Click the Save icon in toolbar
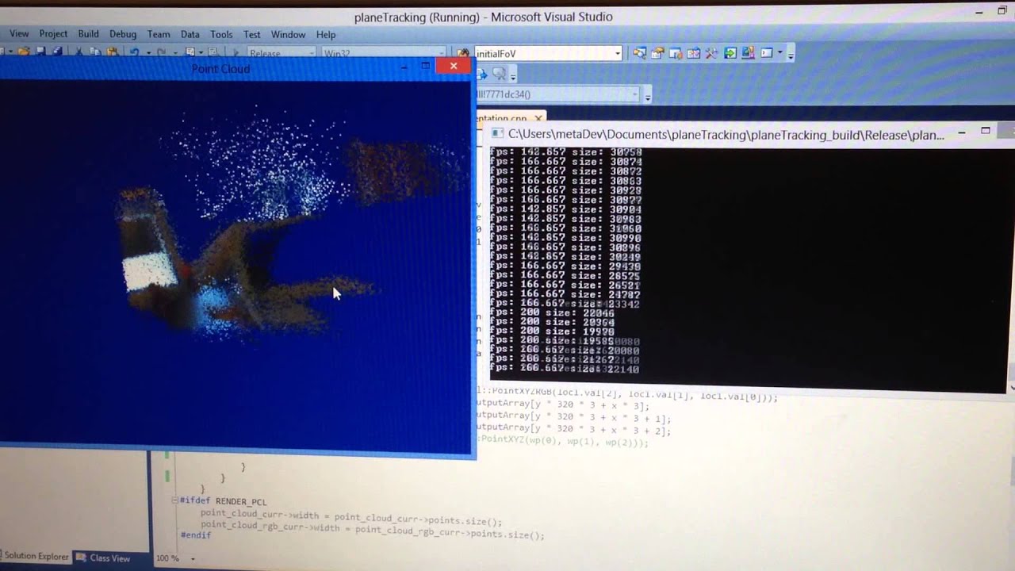Viewport: 1015px width, 571px height. [x=40, y=52]
